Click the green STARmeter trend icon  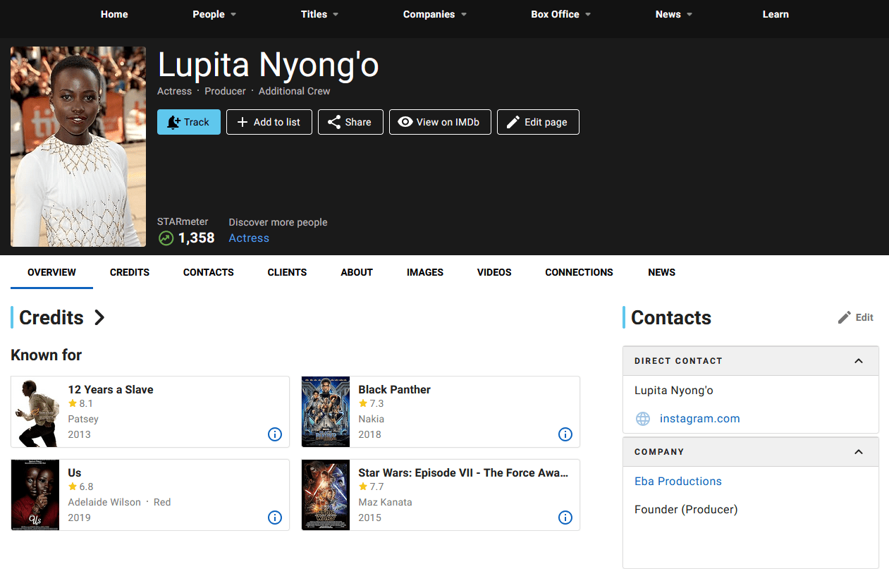166,238
